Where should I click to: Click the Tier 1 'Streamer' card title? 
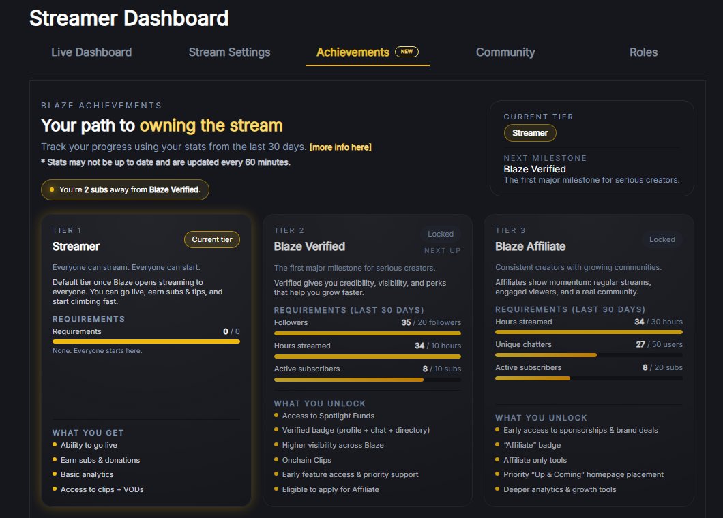coord(76,247)
